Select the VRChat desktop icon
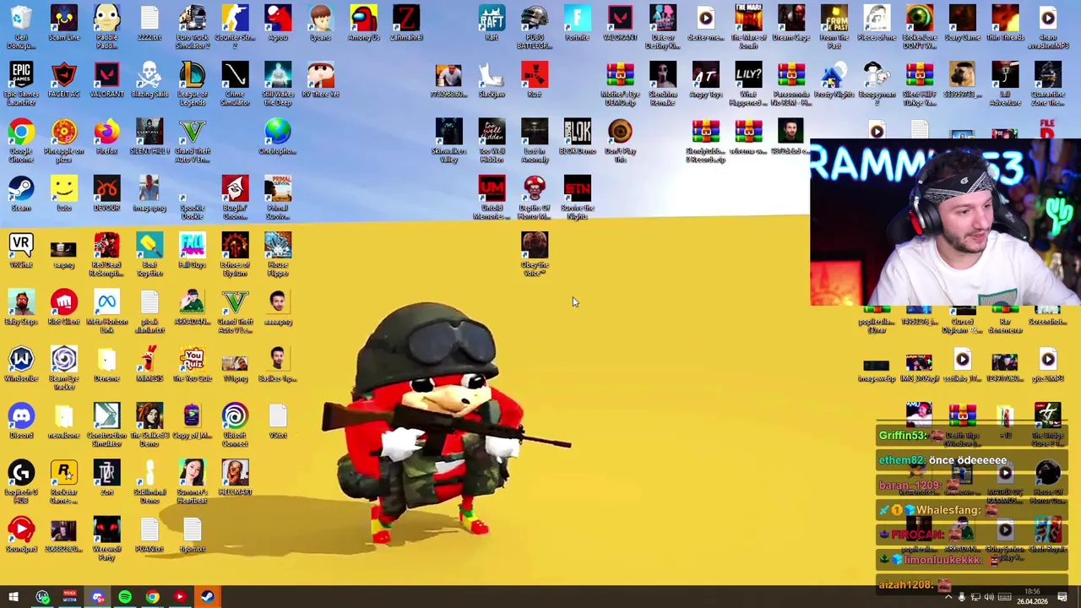The image size is (1081, 608). click(21, 251)
